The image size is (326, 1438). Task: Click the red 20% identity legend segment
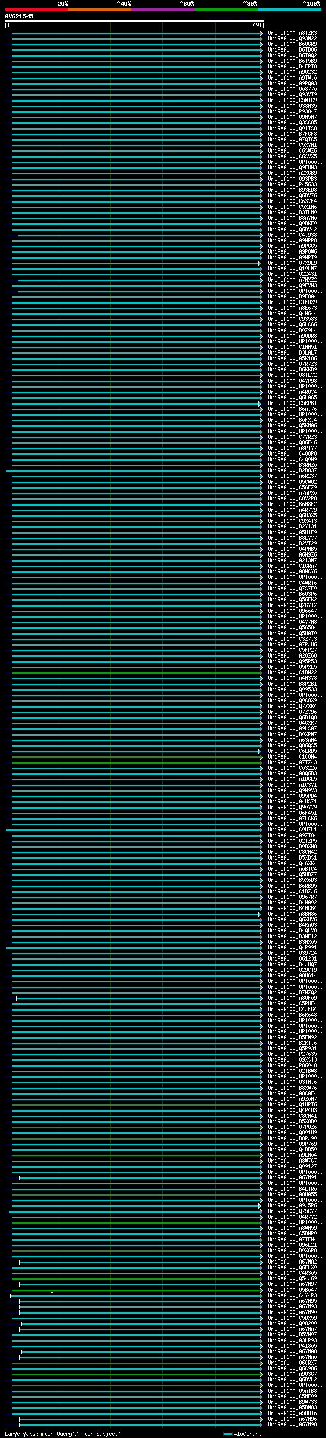pyautogui.click(x=36, y=9)
